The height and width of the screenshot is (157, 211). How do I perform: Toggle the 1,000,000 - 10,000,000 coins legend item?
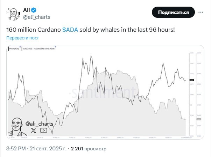tap(38, 49)
